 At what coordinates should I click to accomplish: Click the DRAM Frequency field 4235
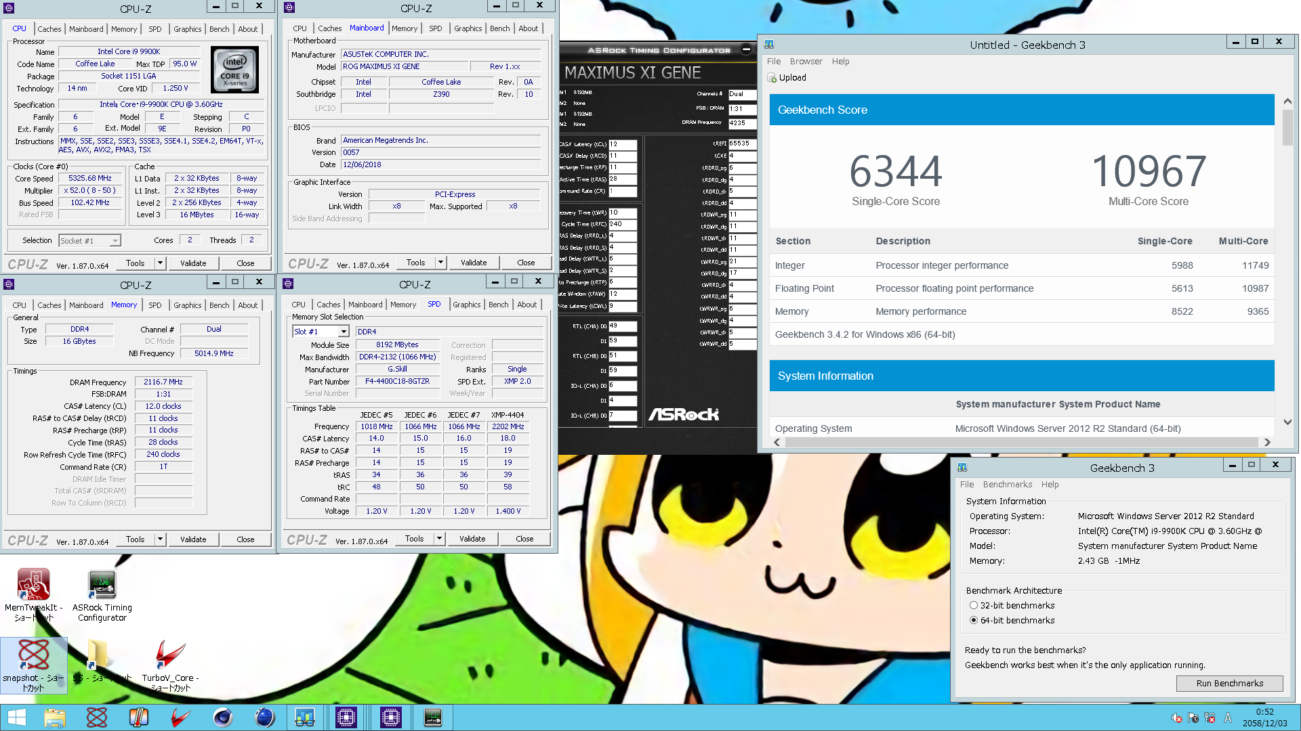coord(742,123)
